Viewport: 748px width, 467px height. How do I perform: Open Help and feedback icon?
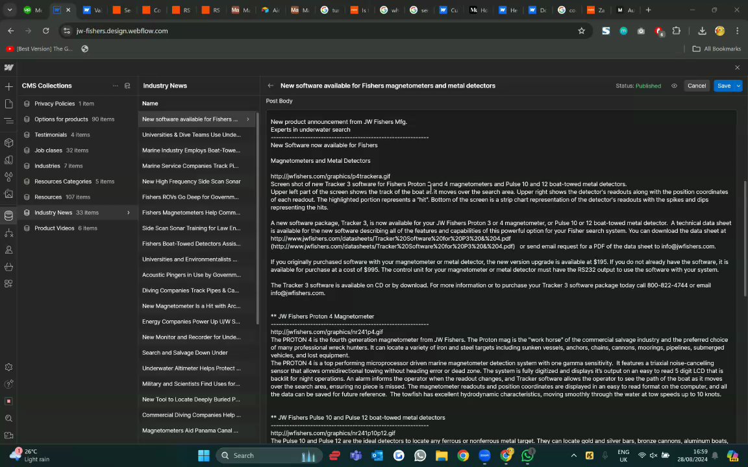[8, 384]
